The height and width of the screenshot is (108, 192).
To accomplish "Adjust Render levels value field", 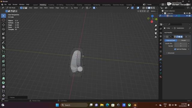I will [181, 46].
